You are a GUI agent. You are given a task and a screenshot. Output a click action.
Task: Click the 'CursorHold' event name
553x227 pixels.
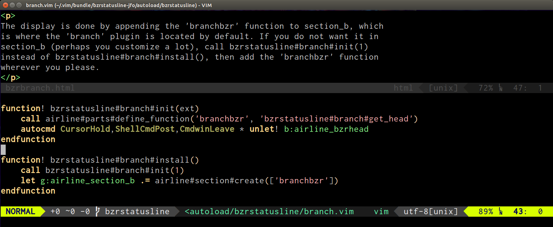click(85, 129)
